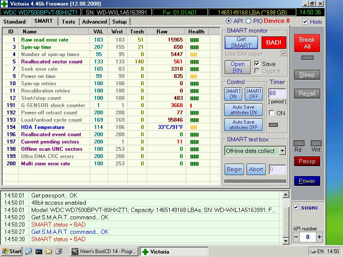Screen dimensions: 343x257
Task: Open the command prompt quick launch icon
Action: click(39, 251)
